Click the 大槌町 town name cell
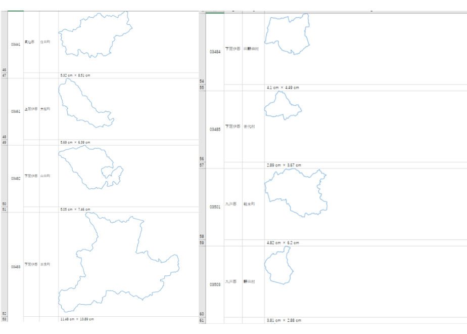467x334 pixels. point(49,109)
